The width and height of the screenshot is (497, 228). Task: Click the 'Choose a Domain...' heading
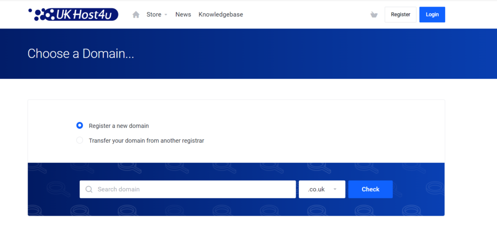(81, 54)
